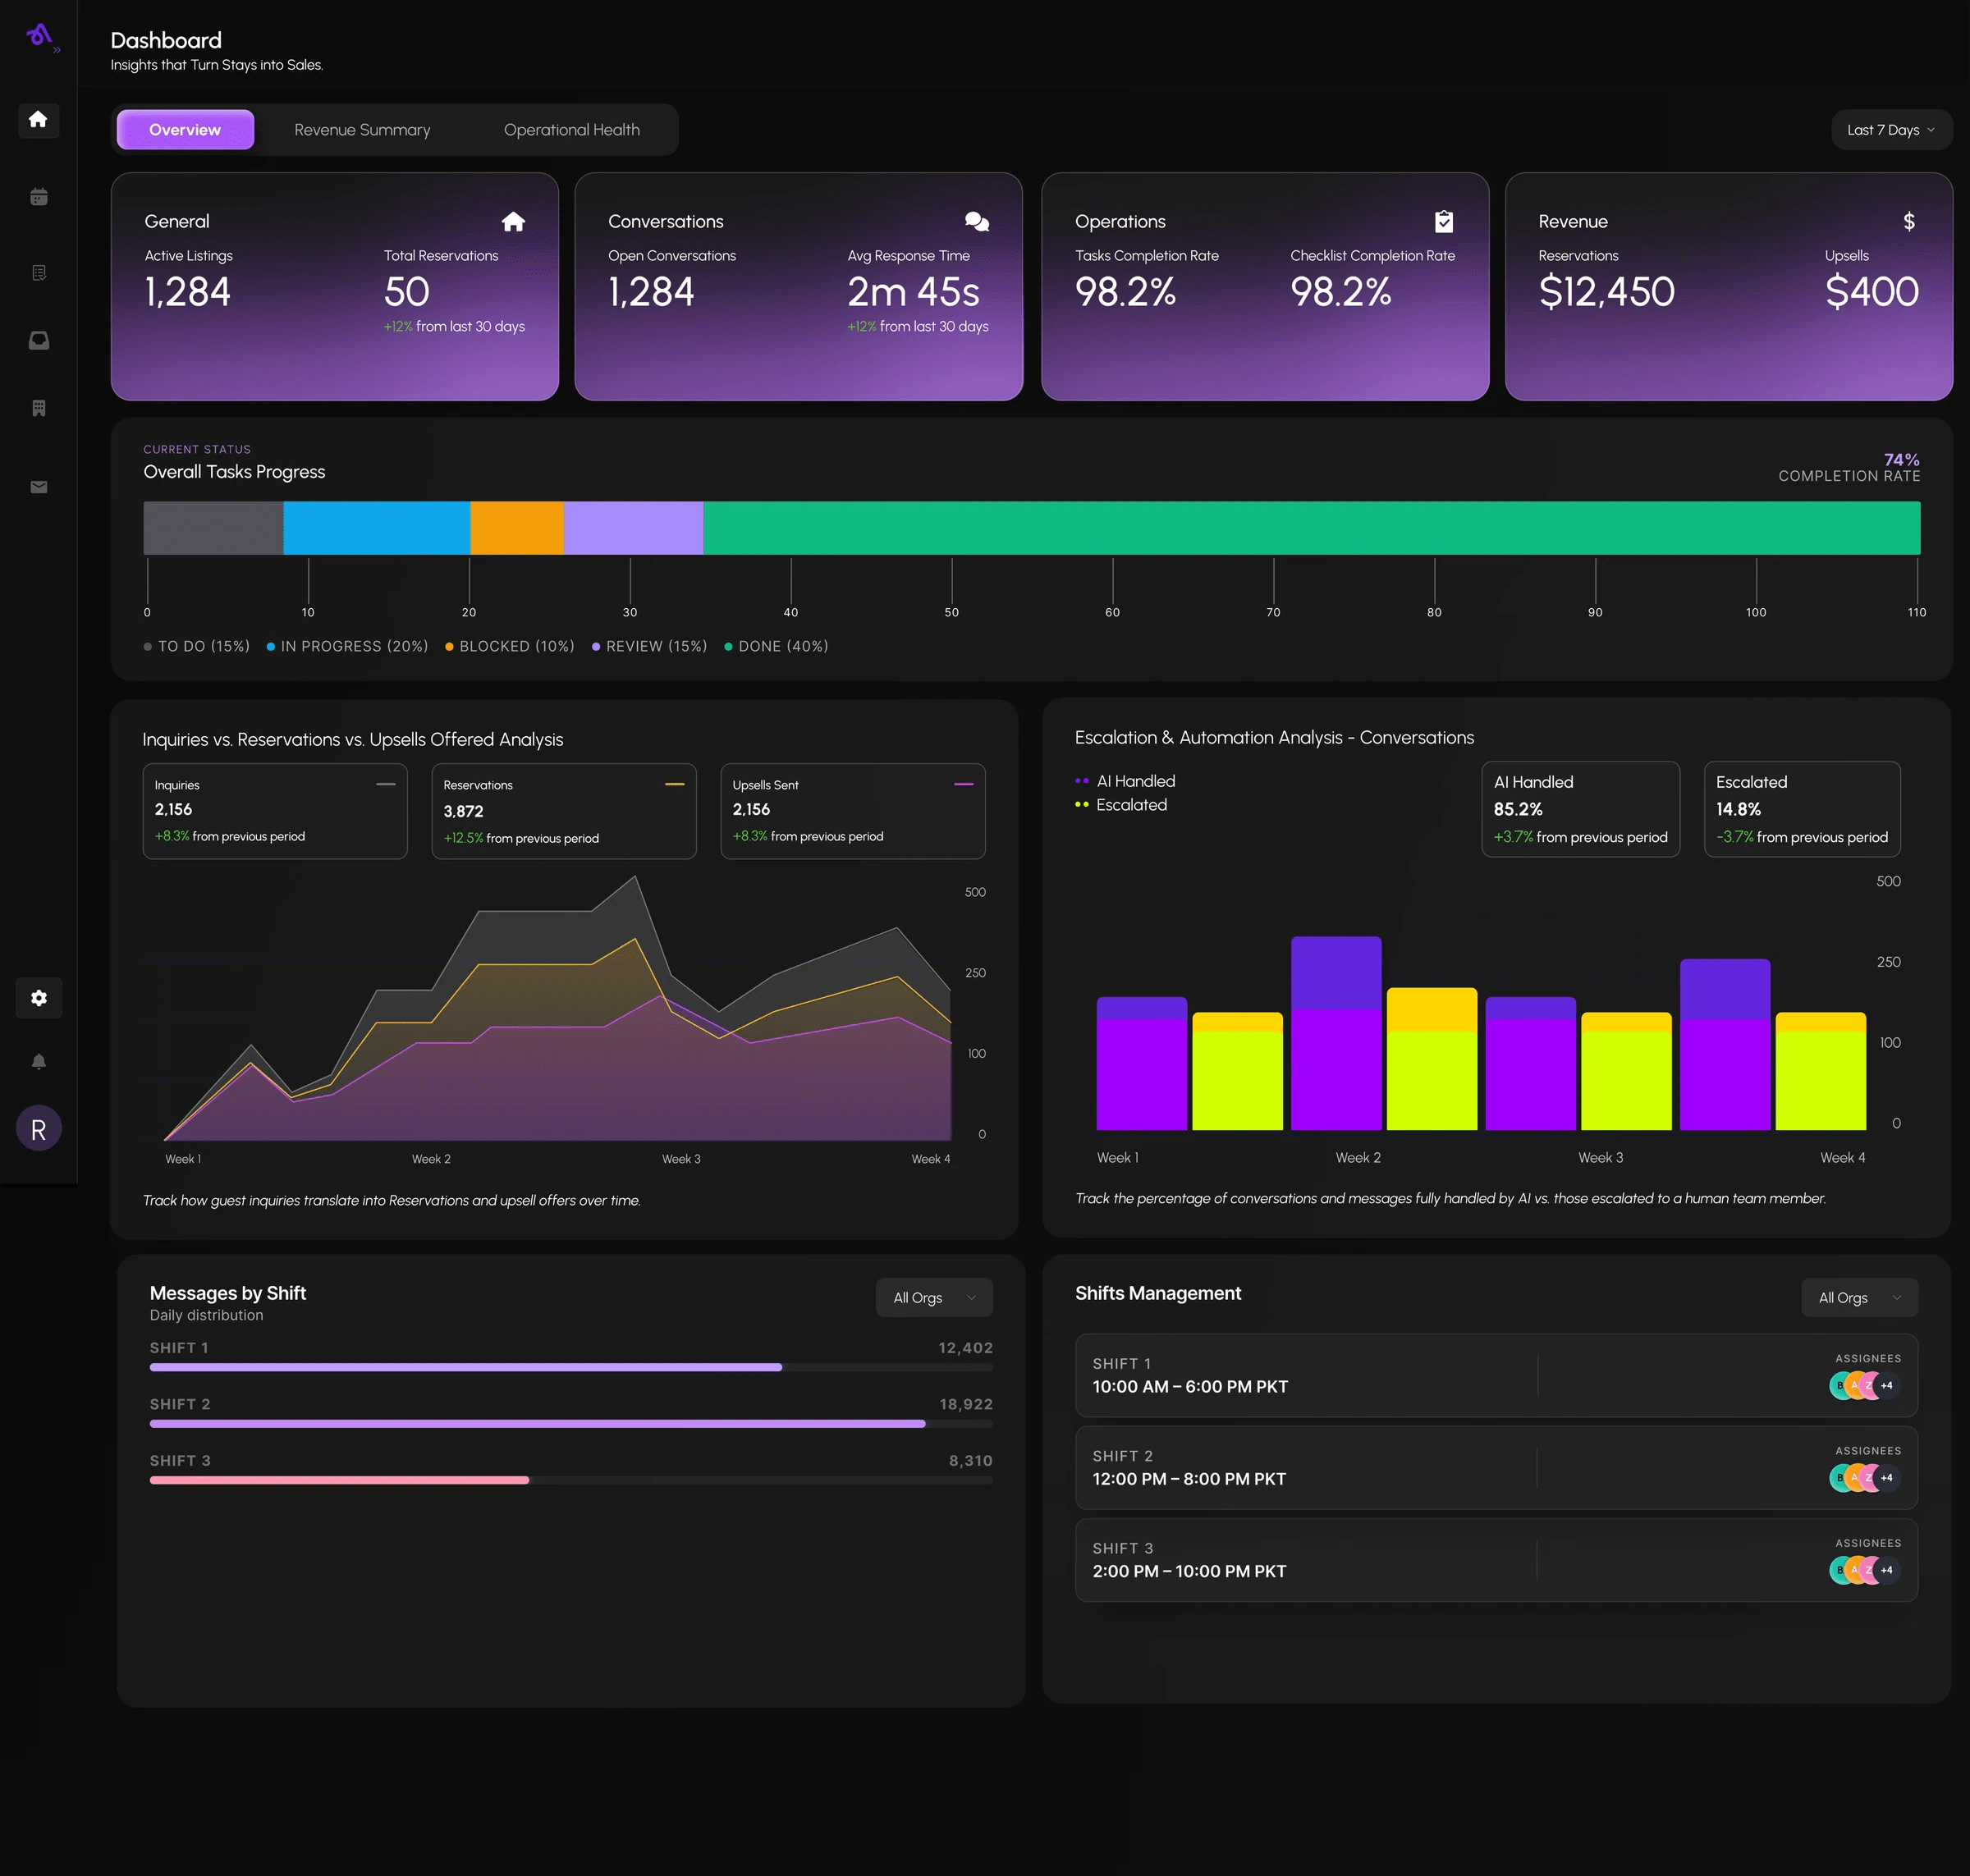This screenshot has height=1876, width=1970.
Task: Click the house icon on General card
Action: [513, 222]
